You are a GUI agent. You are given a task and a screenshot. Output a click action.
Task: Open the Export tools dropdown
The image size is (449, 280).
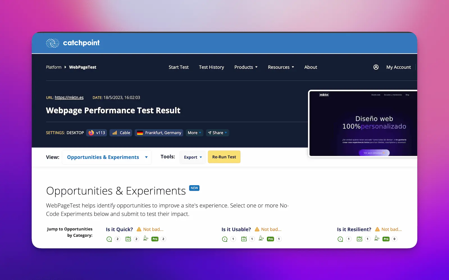(193, 157)
